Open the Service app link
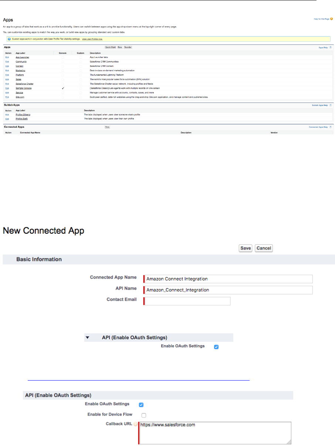This screenshot has height=447, width=335. point(20,92)
